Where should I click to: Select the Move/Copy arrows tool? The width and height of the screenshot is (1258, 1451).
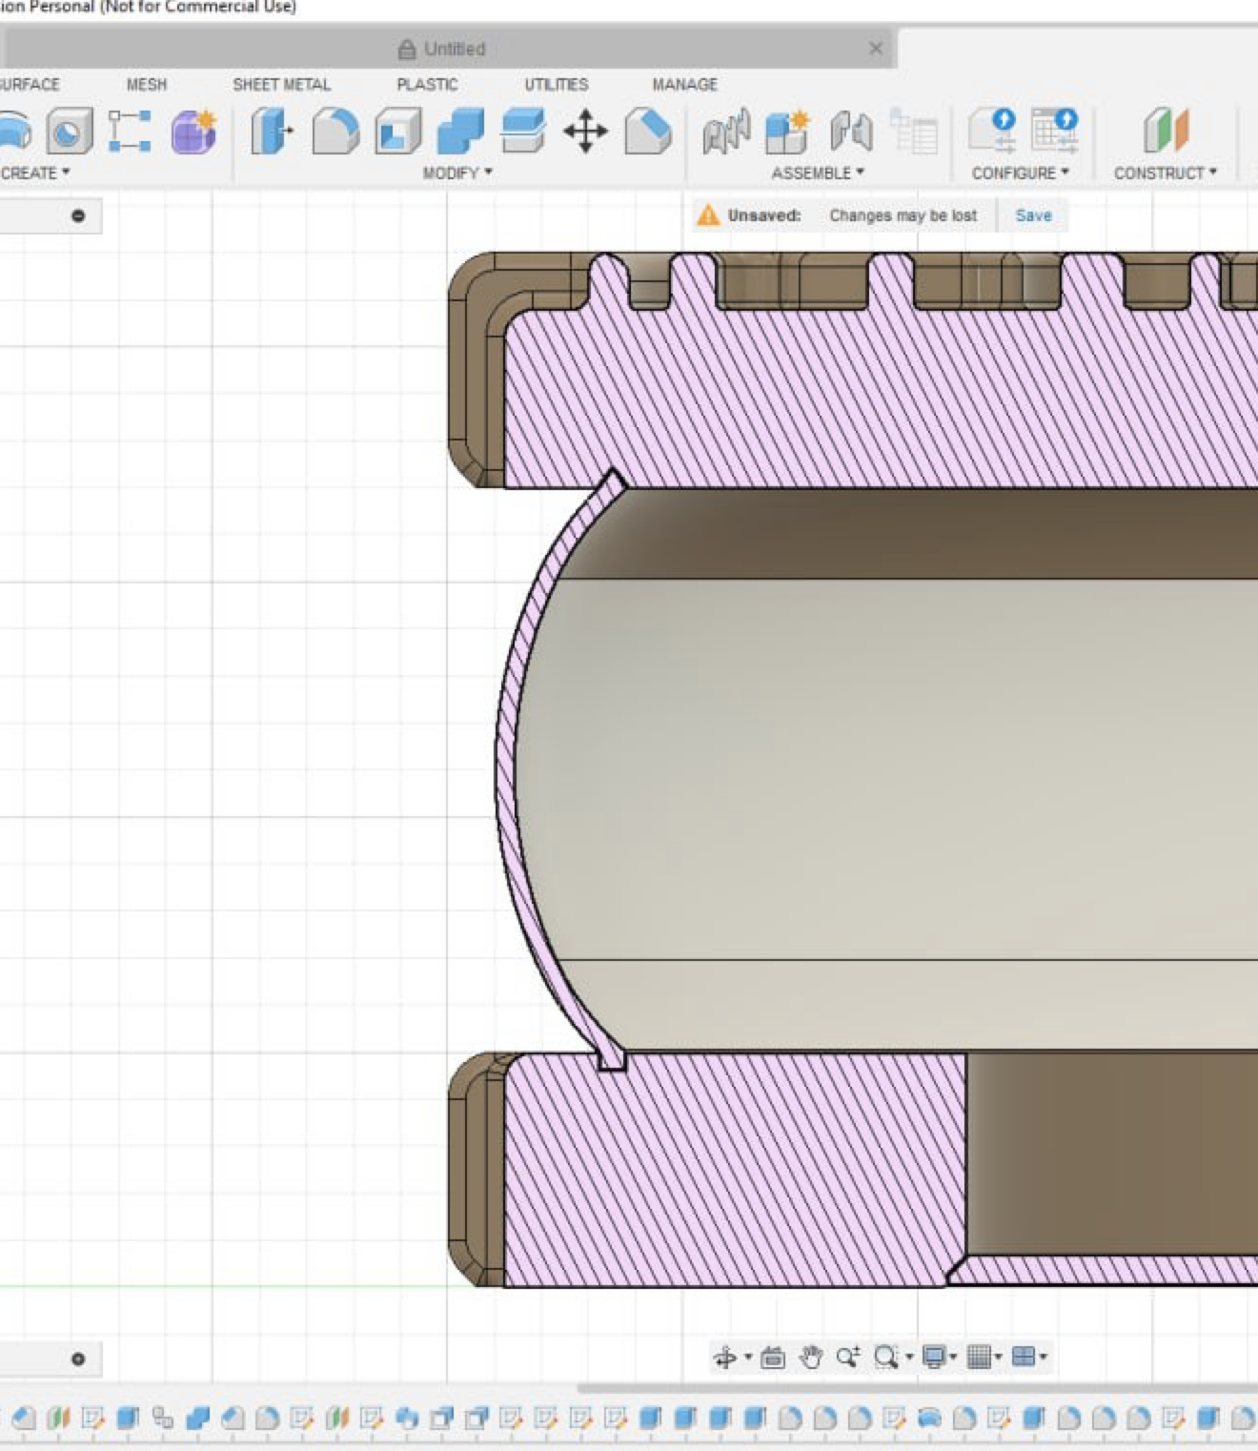coord(585,131)
